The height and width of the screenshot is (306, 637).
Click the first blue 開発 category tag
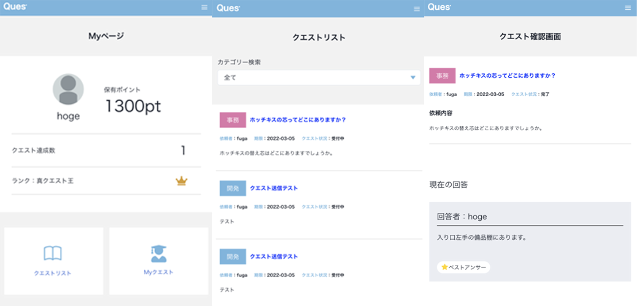click(233, 188)
